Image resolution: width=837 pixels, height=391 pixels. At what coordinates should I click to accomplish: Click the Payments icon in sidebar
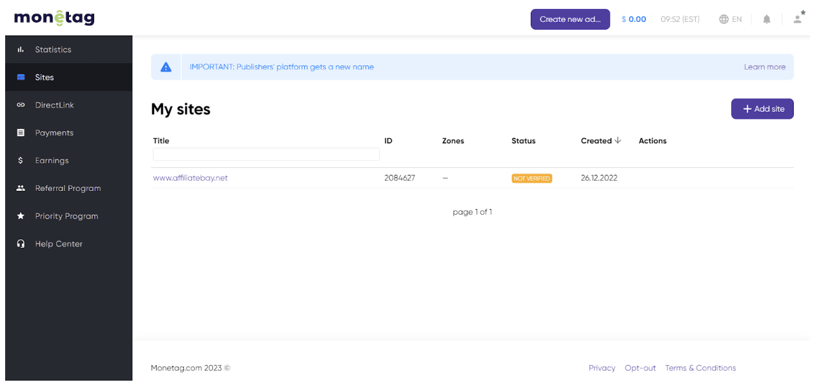[21, 133]
